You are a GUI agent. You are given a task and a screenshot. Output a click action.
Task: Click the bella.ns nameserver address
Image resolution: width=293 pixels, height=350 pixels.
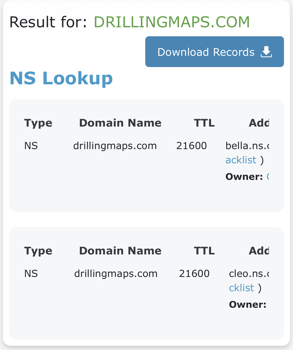tap(247, 146)
